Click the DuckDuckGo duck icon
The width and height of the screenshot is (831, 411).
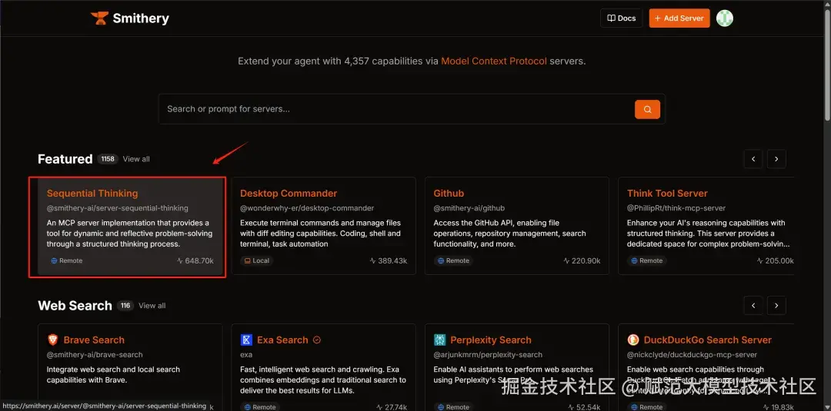pos(632,340)
